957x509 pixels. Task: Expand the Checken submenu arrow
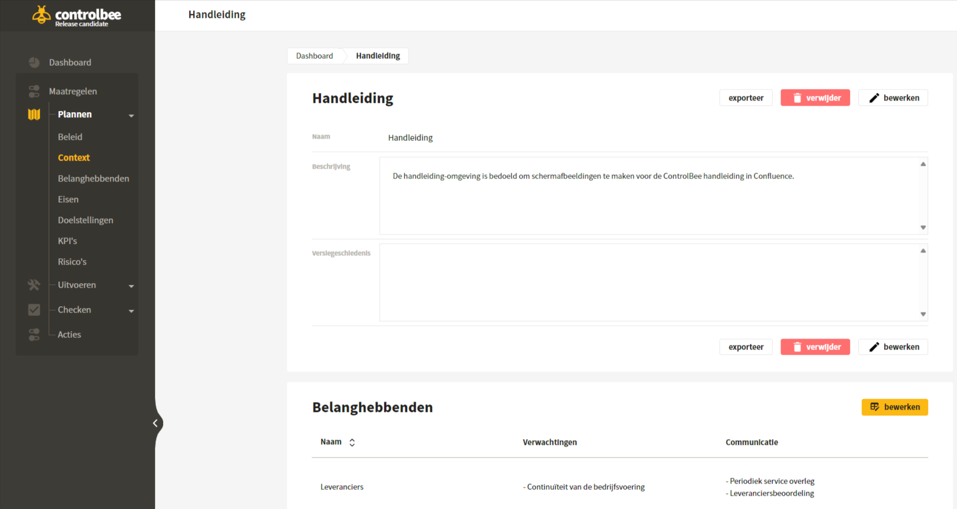[x=131, y=311]
